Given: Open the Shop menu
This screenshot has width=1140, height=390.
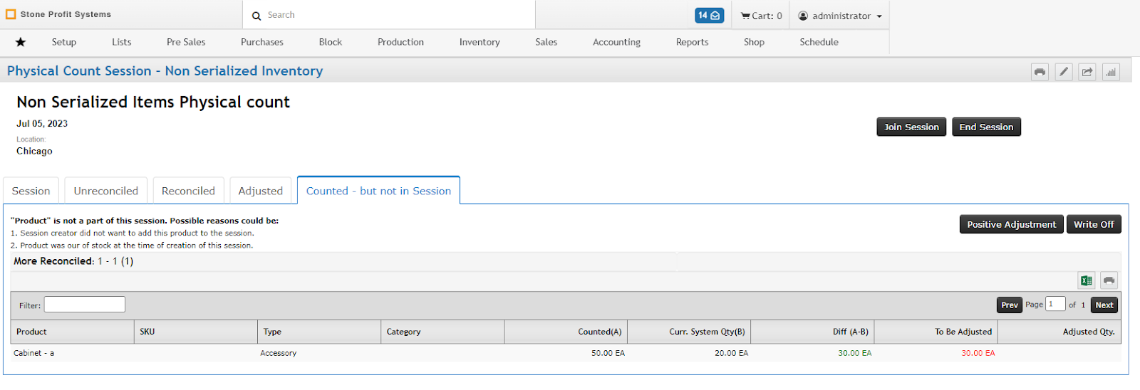Looking at the screenshot, I should [x=754, y=42].
